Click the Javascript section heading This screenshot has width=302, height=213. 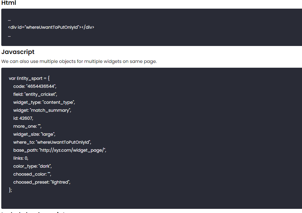pos(18,52)
